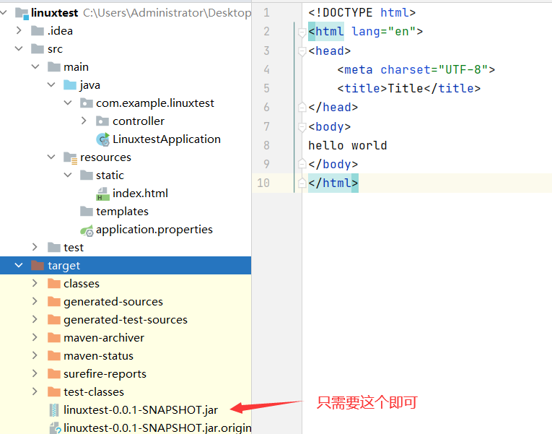
Task: Click the LinuxtestApplication Spring class icon
Action: [102, 139]
